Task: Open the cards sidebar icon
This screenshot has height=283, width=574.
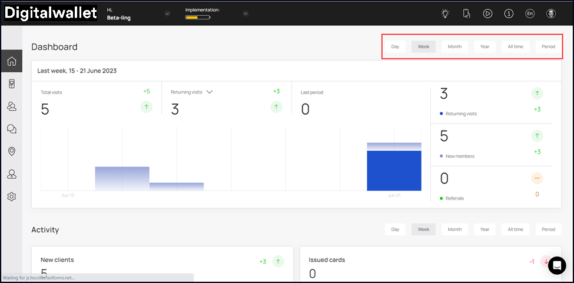Action: [11, 84]
